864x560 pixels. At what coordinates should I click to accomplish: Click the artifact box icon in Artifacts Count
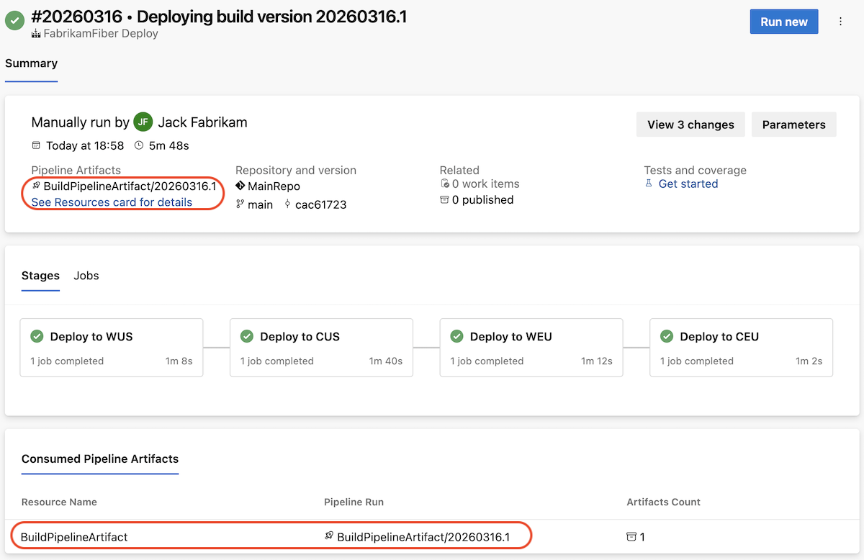pos(631,537)
